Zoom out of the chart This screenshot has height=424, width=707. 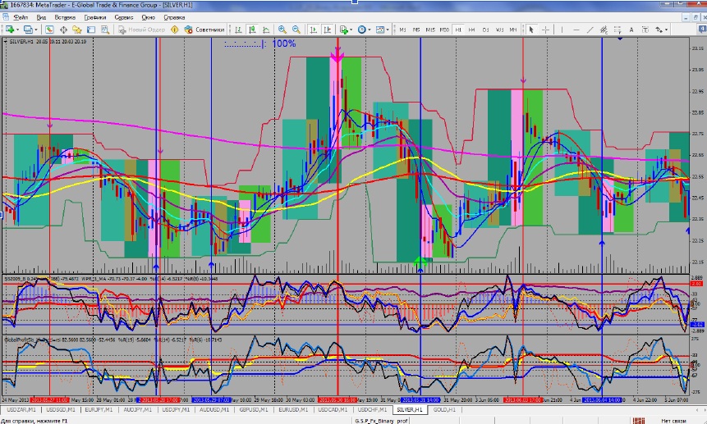[296, 30]
